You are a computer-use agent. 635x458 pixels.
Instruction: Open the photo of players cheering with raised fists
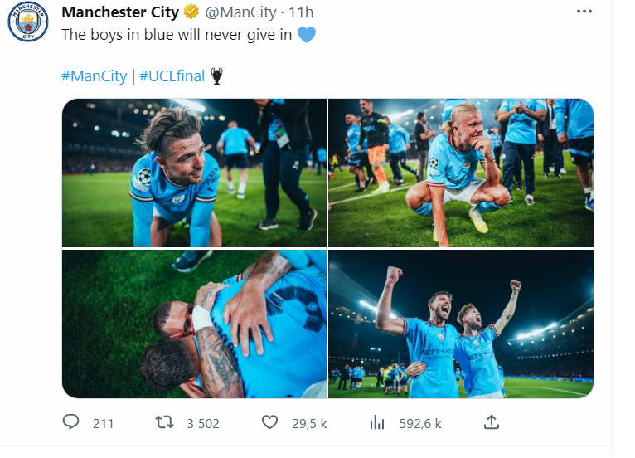pos(461,324)
